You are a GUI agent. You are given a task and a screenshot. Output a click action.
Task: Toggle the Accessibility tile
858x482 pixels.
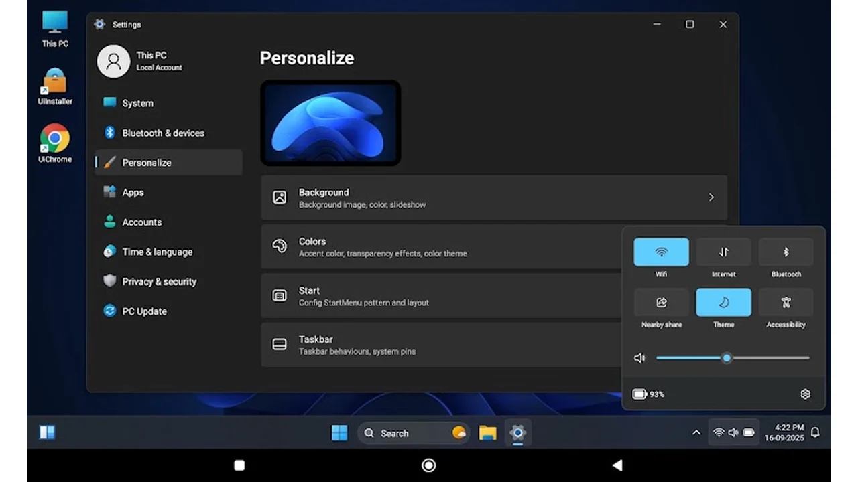pos(786,303)
